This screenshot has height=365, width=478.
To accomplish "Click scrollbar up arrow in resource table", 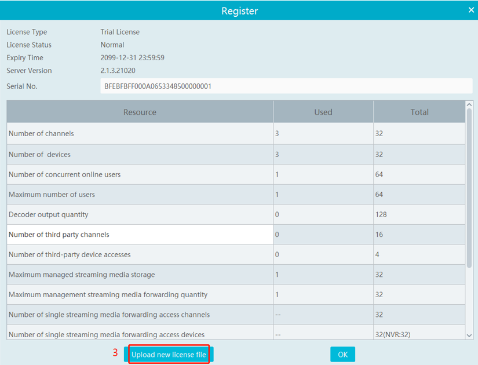I will coord(469,105).
